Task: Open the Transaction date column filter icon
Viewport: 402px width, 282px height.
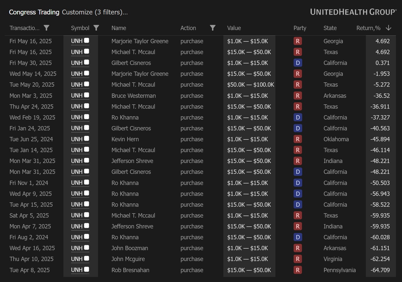Action: [46, 28]
